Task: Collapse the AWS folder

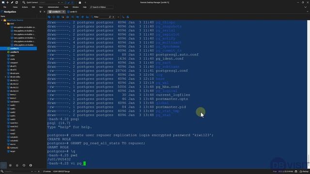Action: point(5,24)
